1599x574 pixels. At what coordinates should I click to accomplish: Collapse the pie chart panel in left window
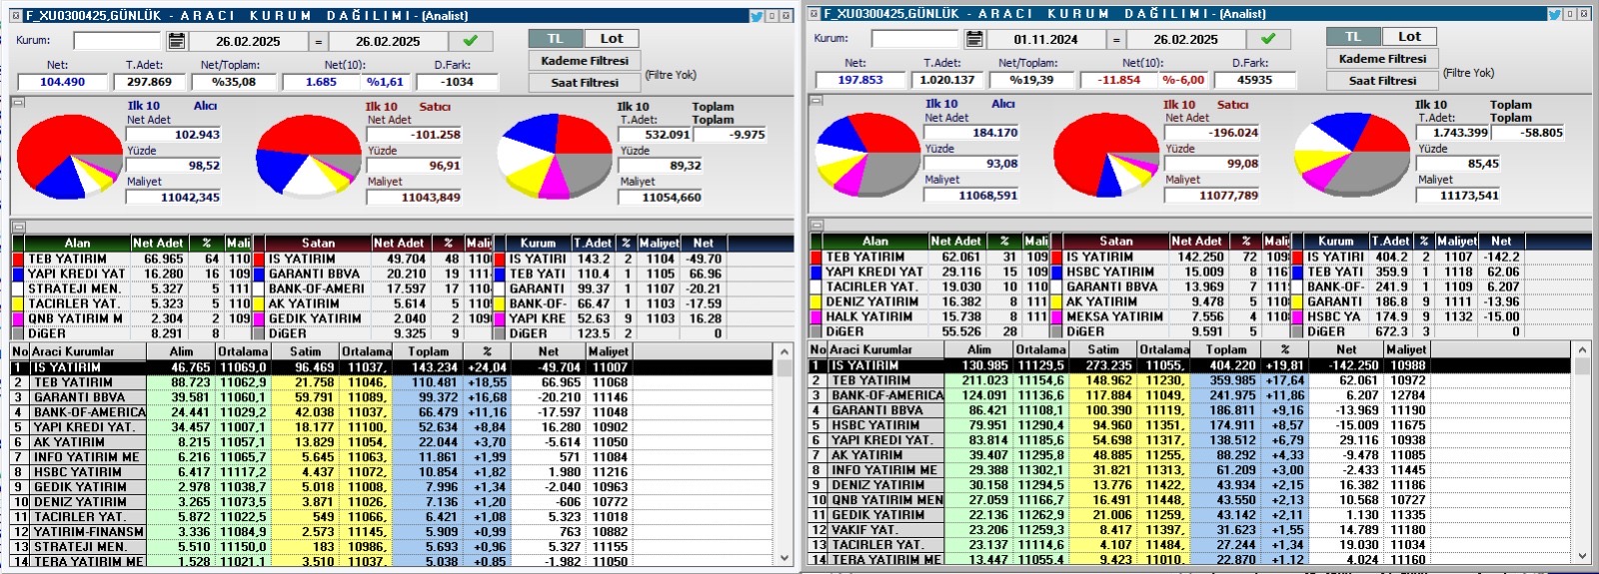tap(17, 102)
